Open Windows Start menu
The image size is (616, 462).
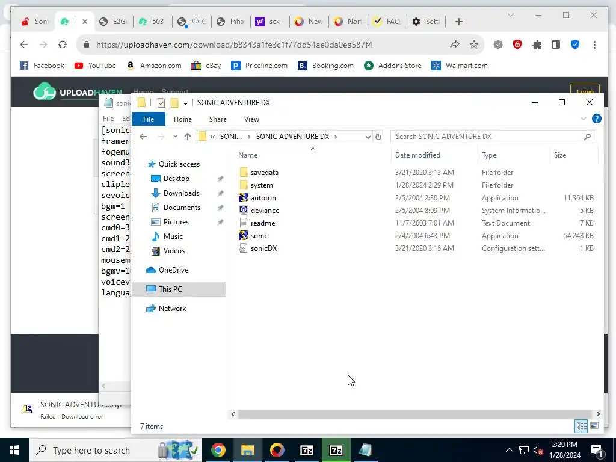(x=14, y=450)
